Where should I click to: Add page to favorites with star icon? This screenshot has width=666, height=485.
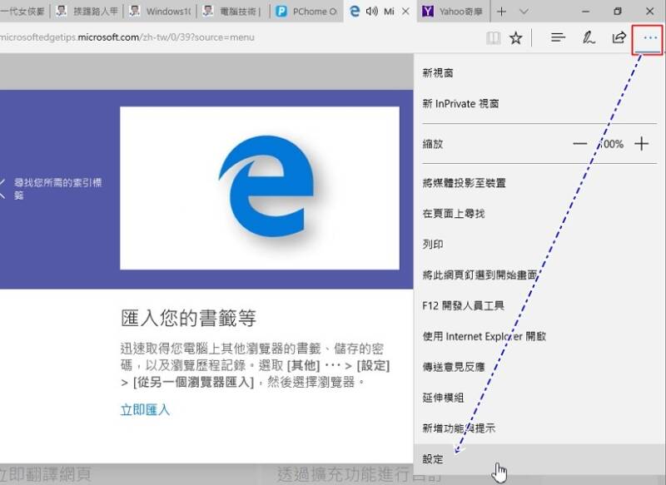point(516,38)
